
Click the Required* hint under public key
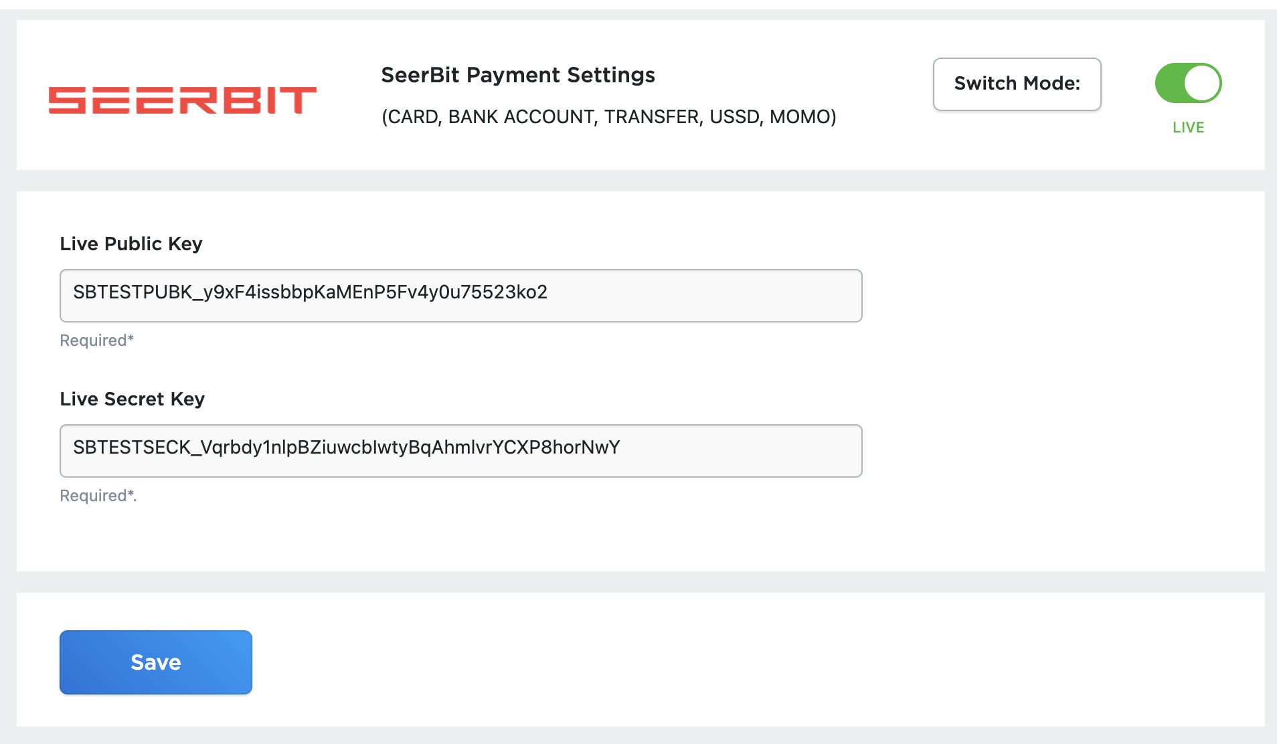tap(97, 341)
